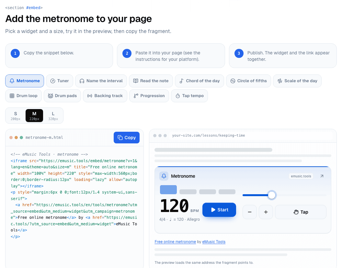Click step 3 Publish card
This screenshot has height=268, width=342.
(x=283, y=56)
